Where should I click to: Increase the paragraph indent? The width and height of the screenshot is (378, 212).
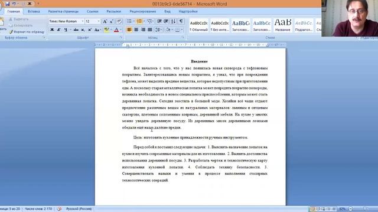pyautogui.click(x=166, y=21)
